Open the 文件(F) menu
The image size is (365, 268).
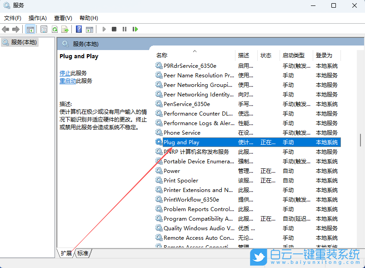[12, 18]
